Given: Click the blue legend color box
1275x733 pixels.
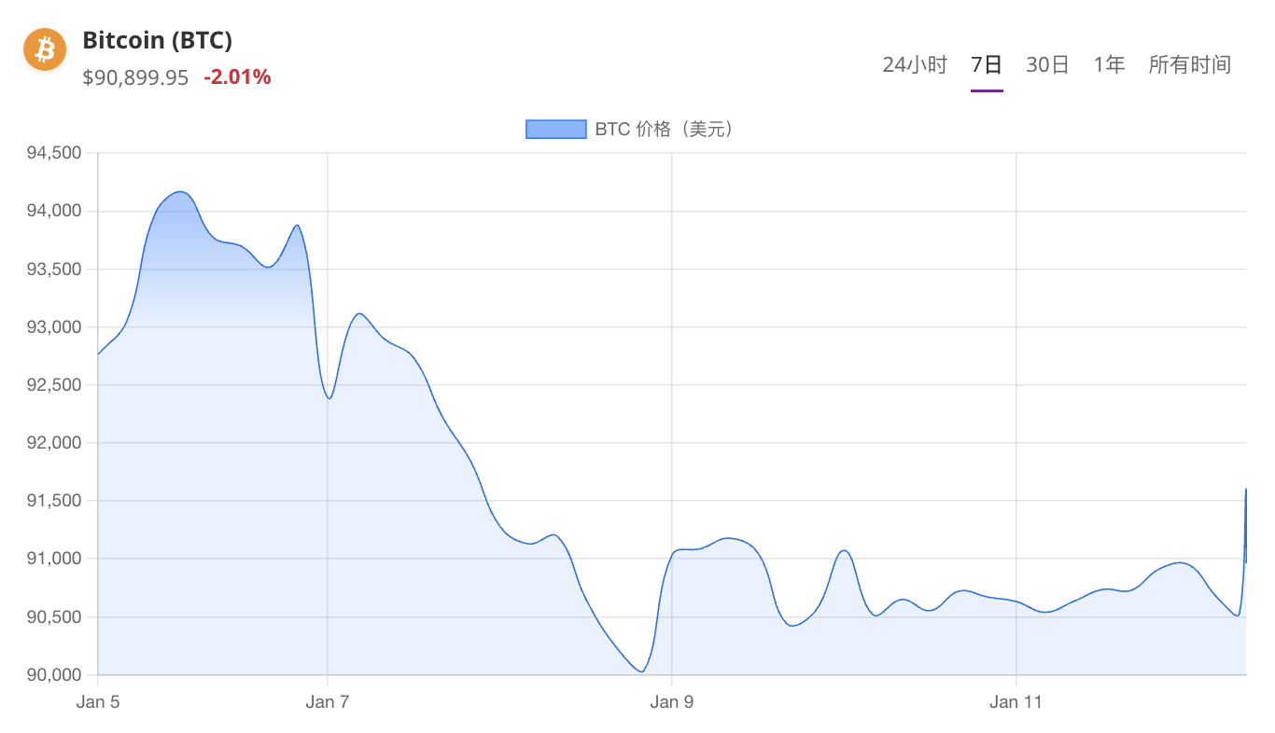Looking at the screenshot, I should pyautogui.click(x=555, y=130).
